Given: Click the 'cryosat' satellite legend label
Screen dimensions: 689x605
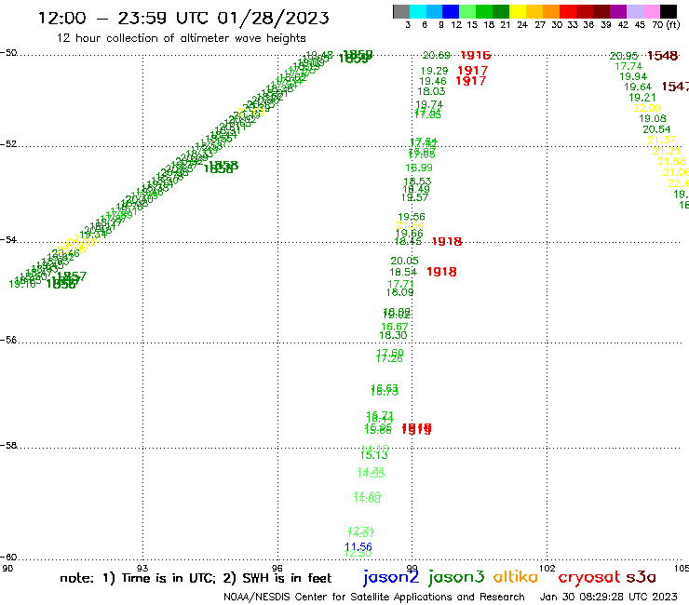Looking at the screenshot, I should (x=588, y=578).
